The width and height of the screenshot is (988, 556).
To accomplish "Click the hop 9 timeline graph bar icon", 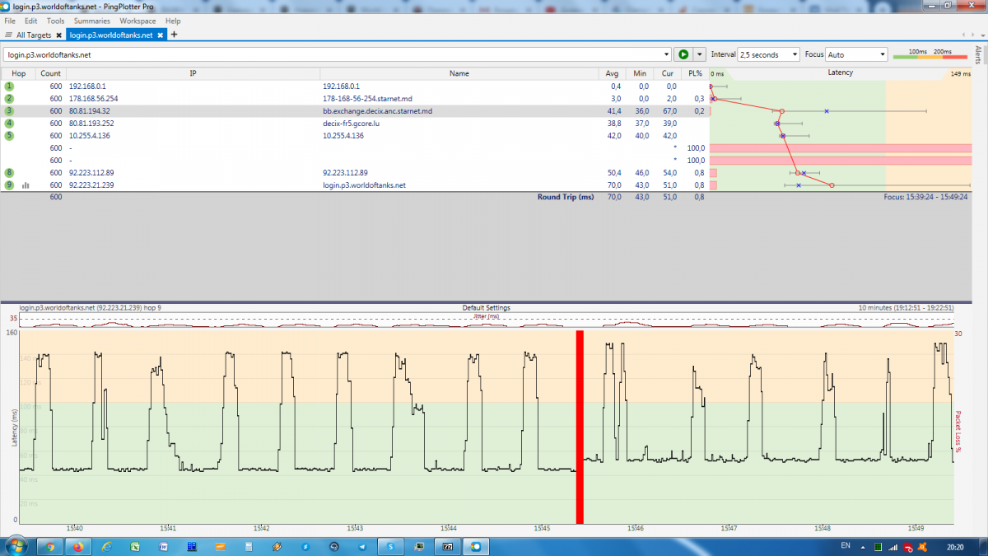I will coord(26,185).
